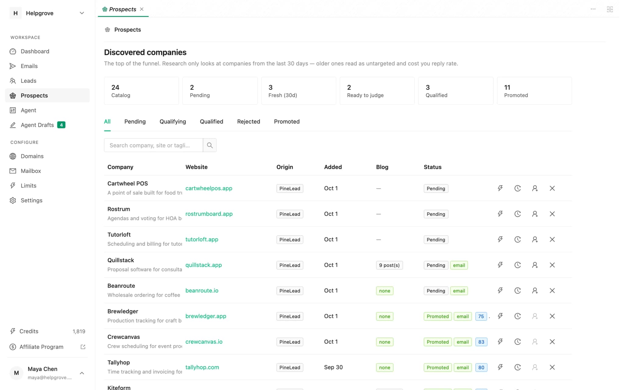Open Limits in the sidebar
This screenshot has height=390, width=624.
[47, 186]
